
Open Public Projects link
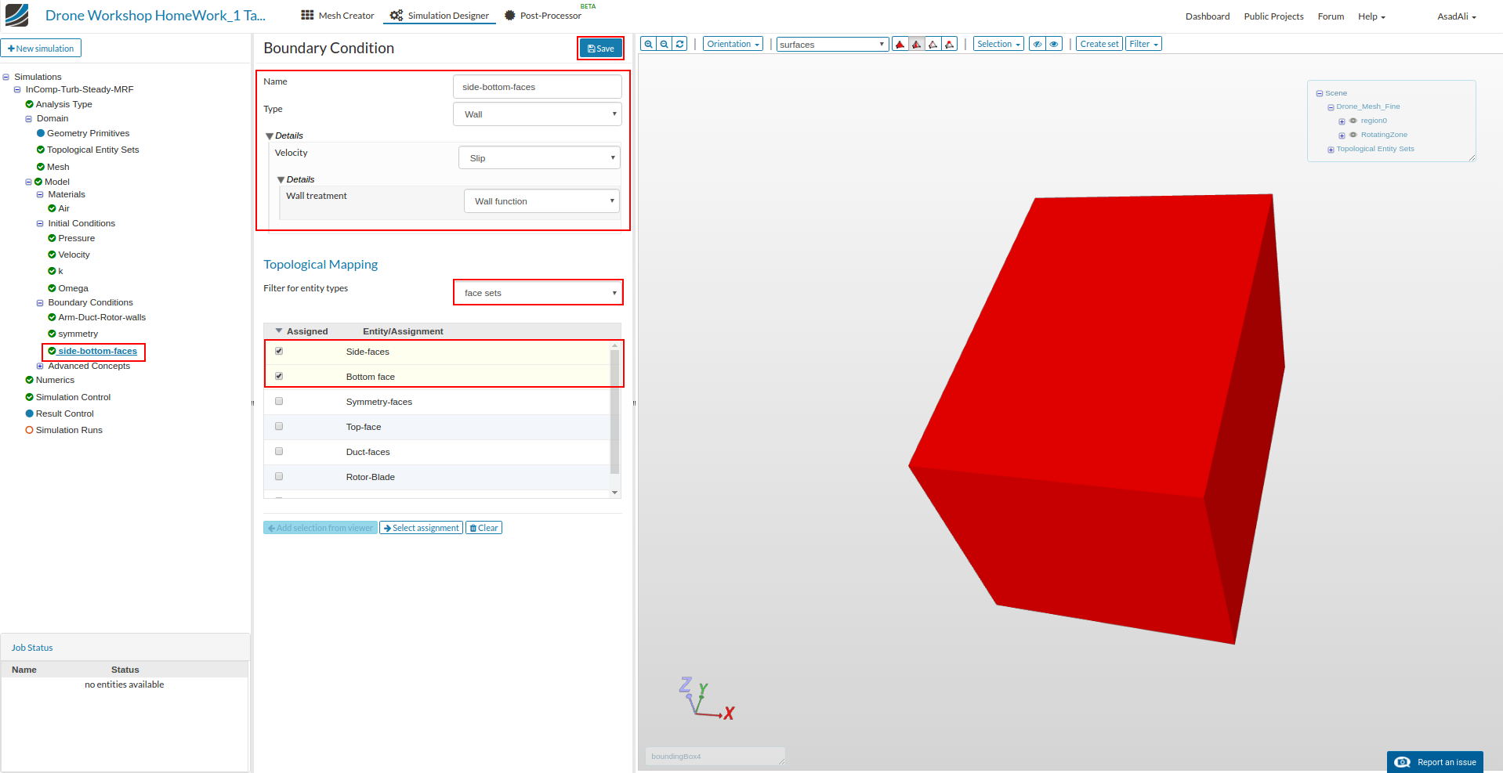point(1273,16)
